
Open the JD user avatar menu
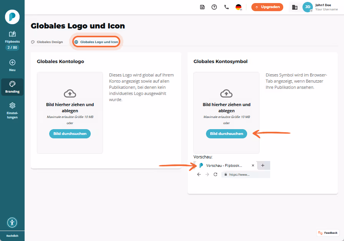point(307,7)
